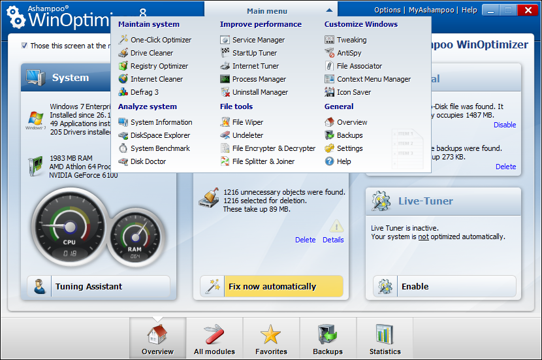Click the Overview house icon in General
This screenshot has width=542, height=360.
[x=329, y=122]
